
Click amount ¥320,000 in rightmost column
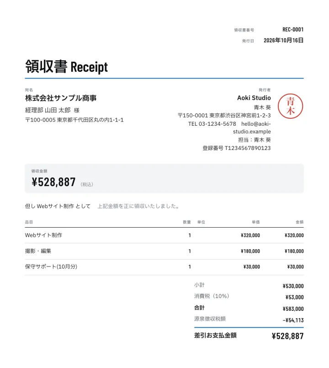(294, 235)
